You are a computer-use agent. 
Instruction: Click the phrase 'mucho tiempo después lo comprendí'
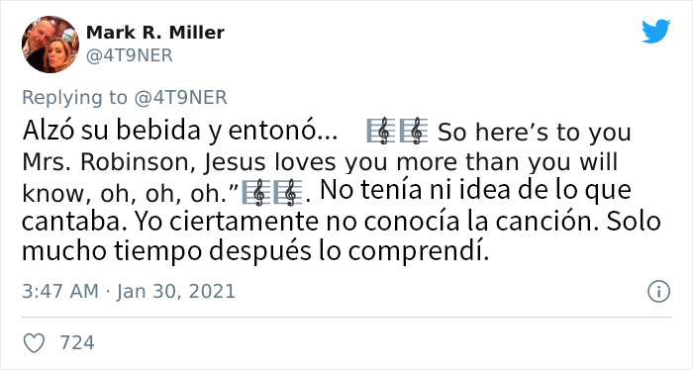[x=255, y=251]
